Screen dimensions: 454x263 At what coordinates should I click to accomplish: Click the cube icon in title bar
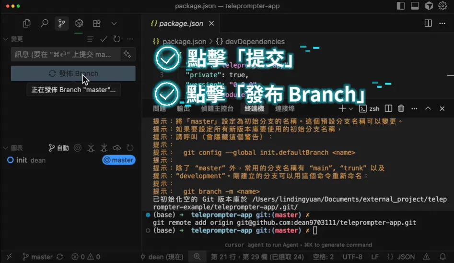click(429, 6)
